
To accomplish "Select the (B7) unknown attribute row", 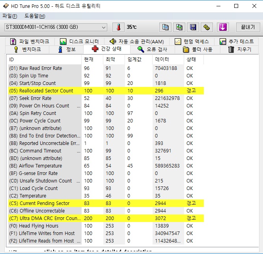I will coord(106,128).
